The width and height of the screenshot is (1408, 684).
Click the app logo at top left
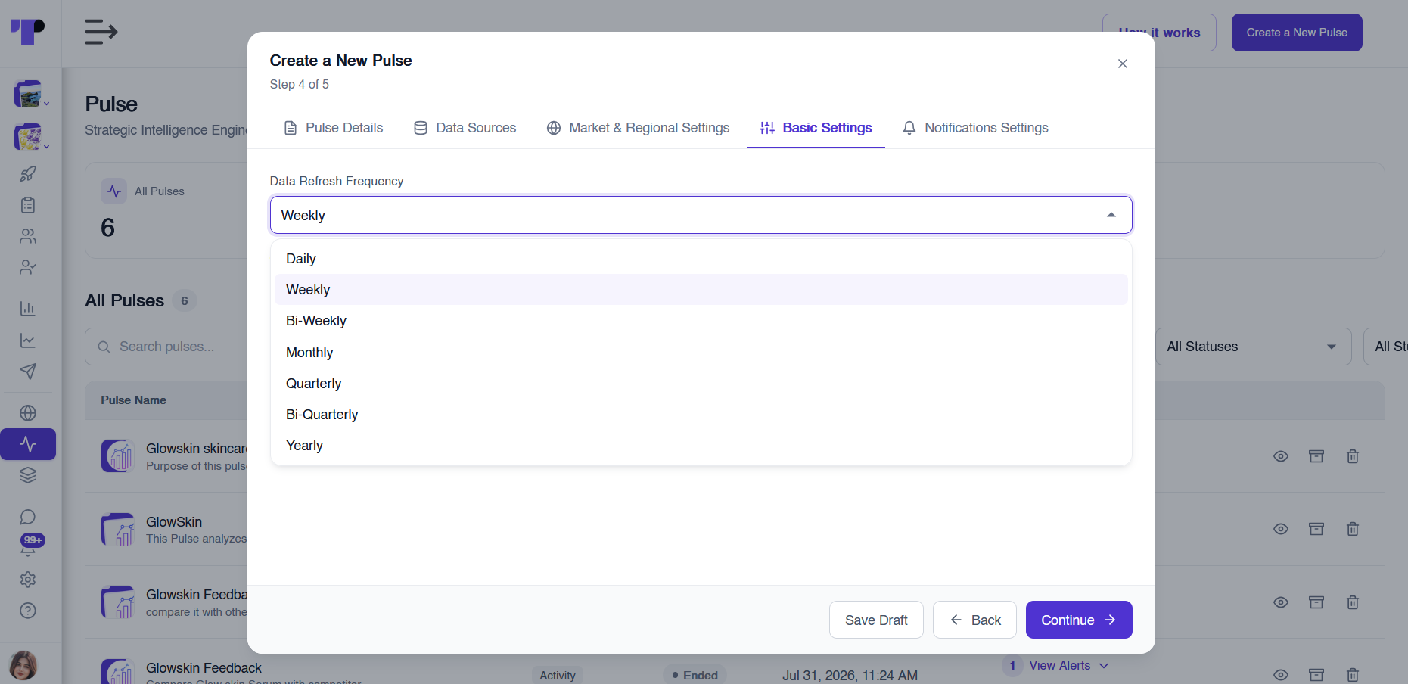click(27, 32)
